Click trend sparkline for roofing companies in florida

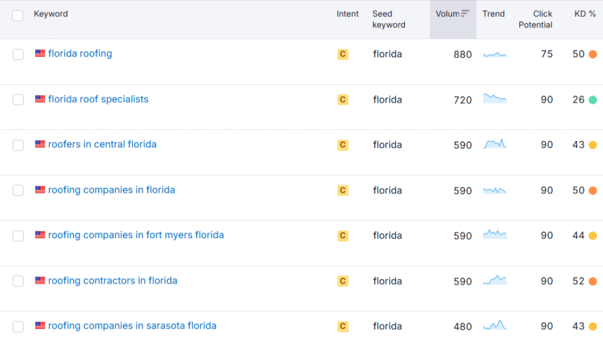click(495, 190)
